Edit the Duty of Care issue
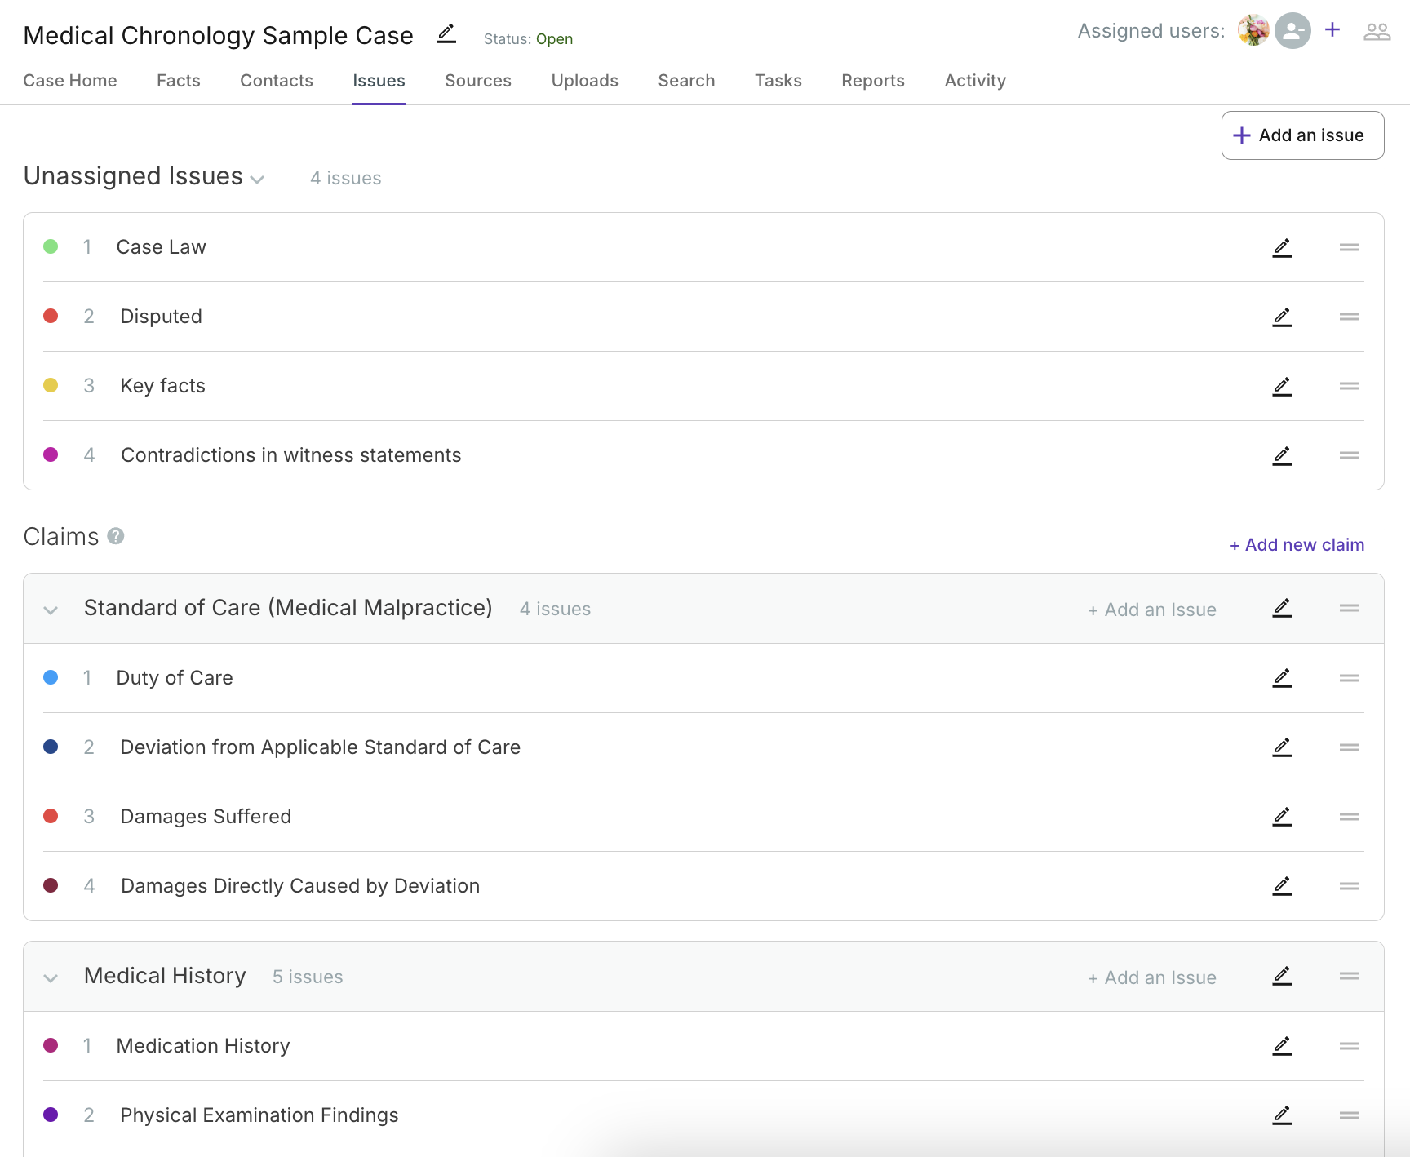This screenshot has height=1157, width=1410. [1281, 677]
